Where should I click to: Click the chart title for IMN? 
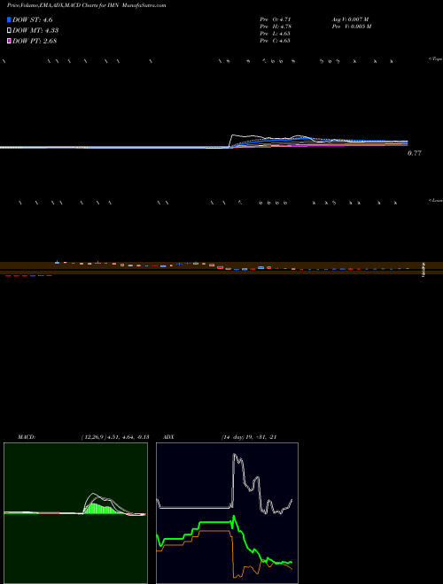[x=63, y=5]
